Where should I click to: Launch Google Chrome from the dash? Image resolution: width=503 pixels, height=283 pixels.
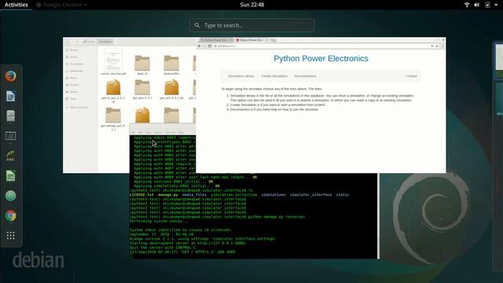click(x=10, y=215)
